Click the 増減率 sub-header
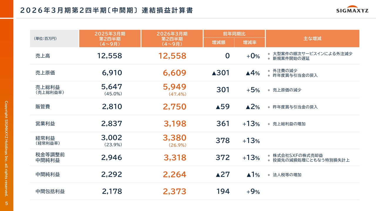This screenshot has height=211, width=376. 250,43
